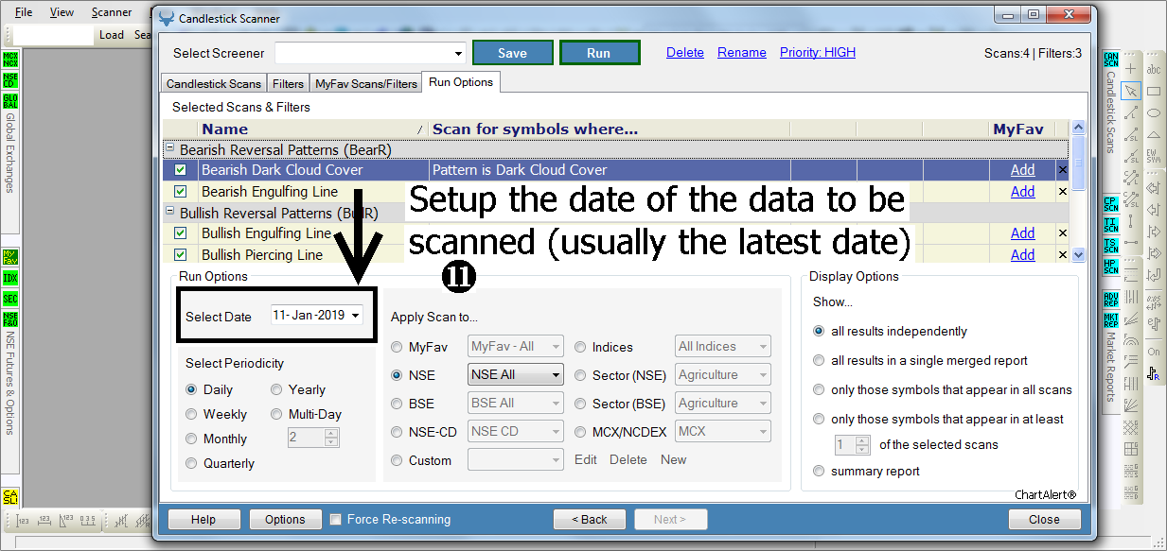1167x551 pixels.
Task: Select the pointer arrow tool
Action: point(1131,91)
